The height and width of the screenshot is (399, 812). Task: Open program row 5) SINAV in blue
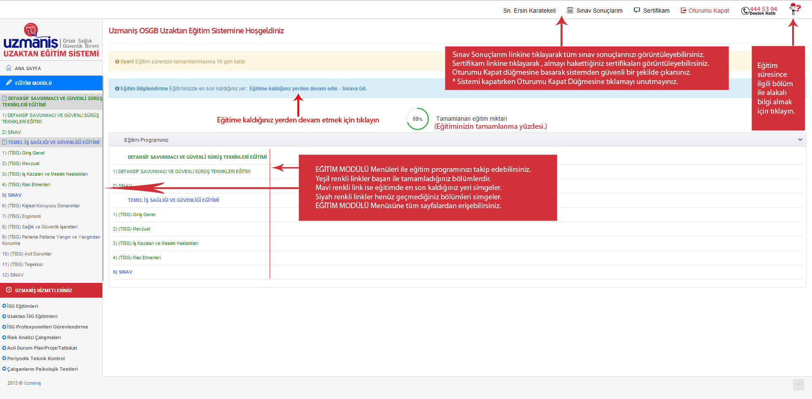click(x=123, y=272)
